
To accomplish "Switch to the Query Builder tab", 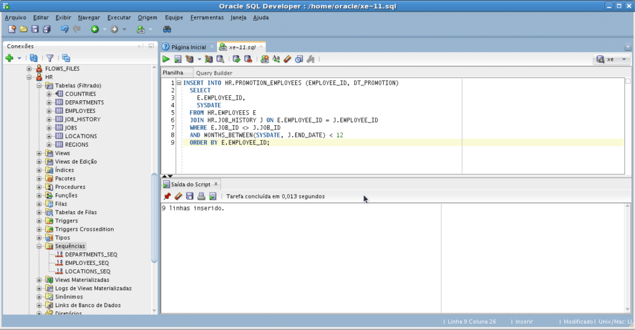I will point(214,73).
